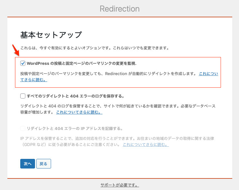Click the IP アドレスを記録する label text
This screenshot has width=239, height=190.
[75, 128]
